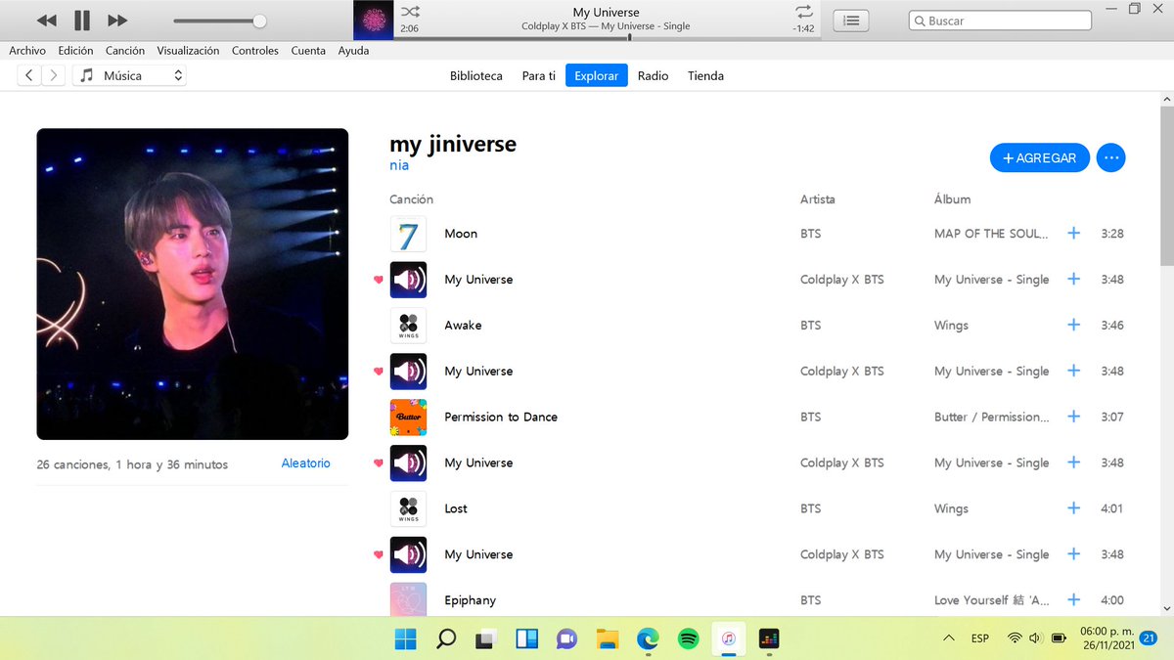Open the Archivo menu

pyautogui.click(x=27, y=51)
